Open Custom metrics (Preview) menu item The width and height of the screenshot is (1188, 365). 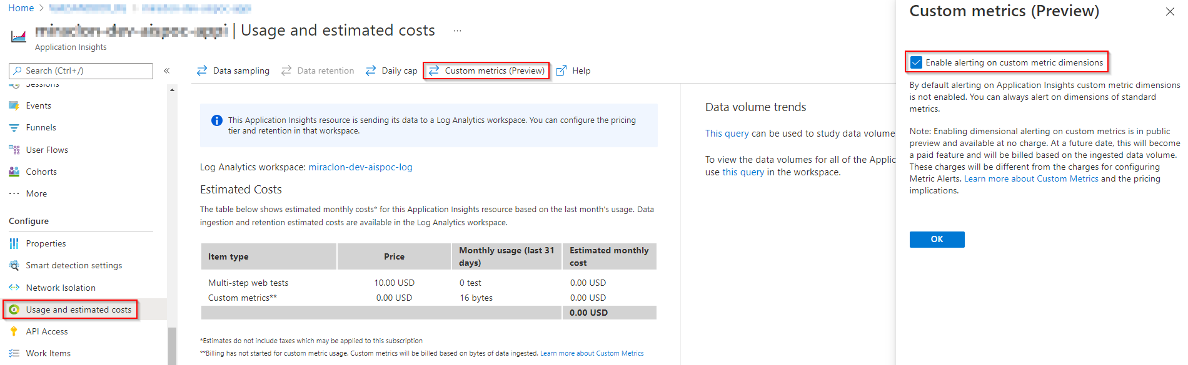(486, 71)
